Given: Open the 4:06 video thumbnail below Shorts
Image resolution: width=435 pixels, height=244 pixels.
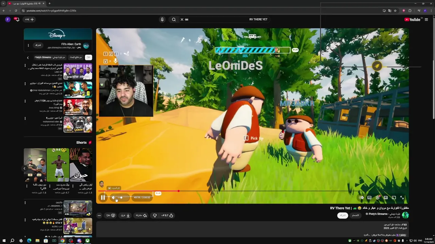Looking at the screenshot, I should pyautogui.click(x=78, y=208).
